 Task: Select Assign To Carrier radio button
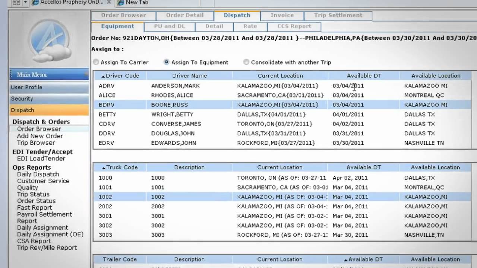(x=96, y=62)
